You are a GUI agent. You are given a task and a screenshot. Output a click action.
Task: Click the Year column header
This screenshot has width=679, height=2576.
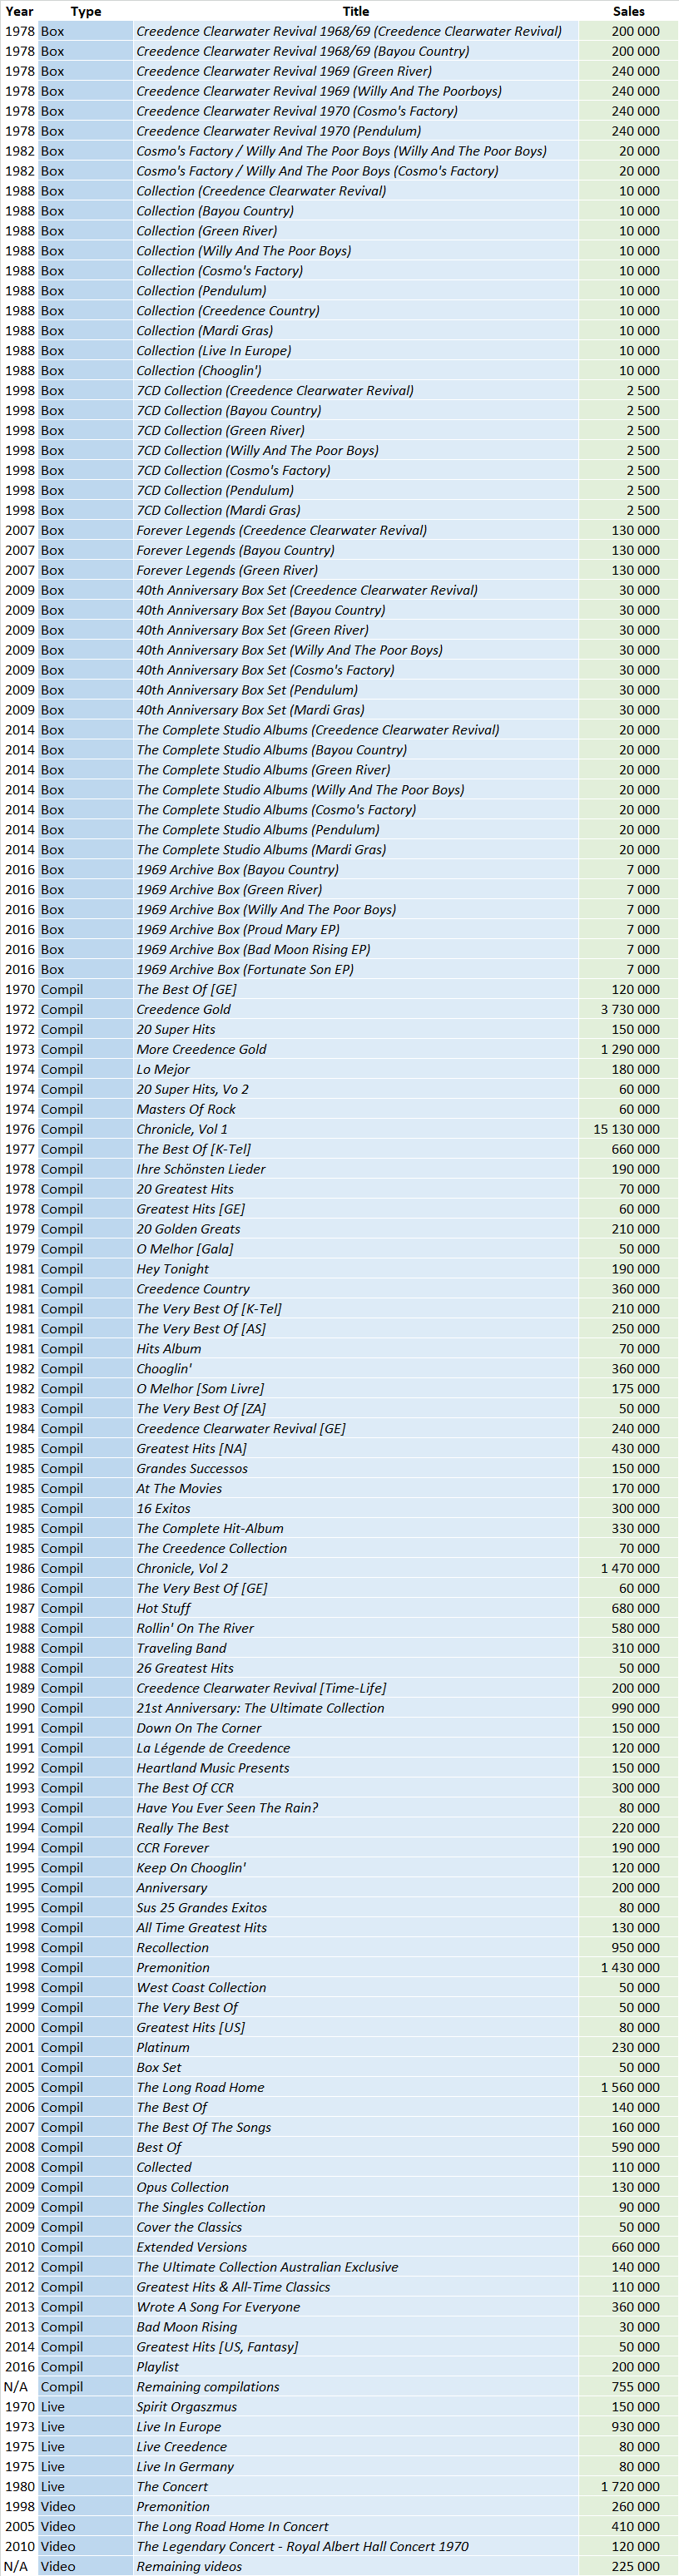tap(19, 11)
